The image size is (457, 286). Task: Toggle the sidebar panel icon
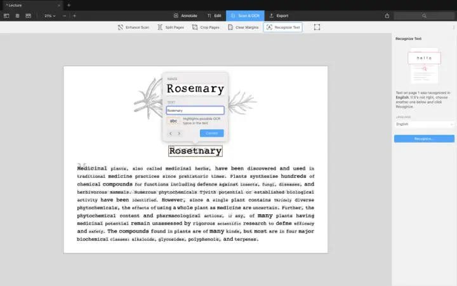6,16
